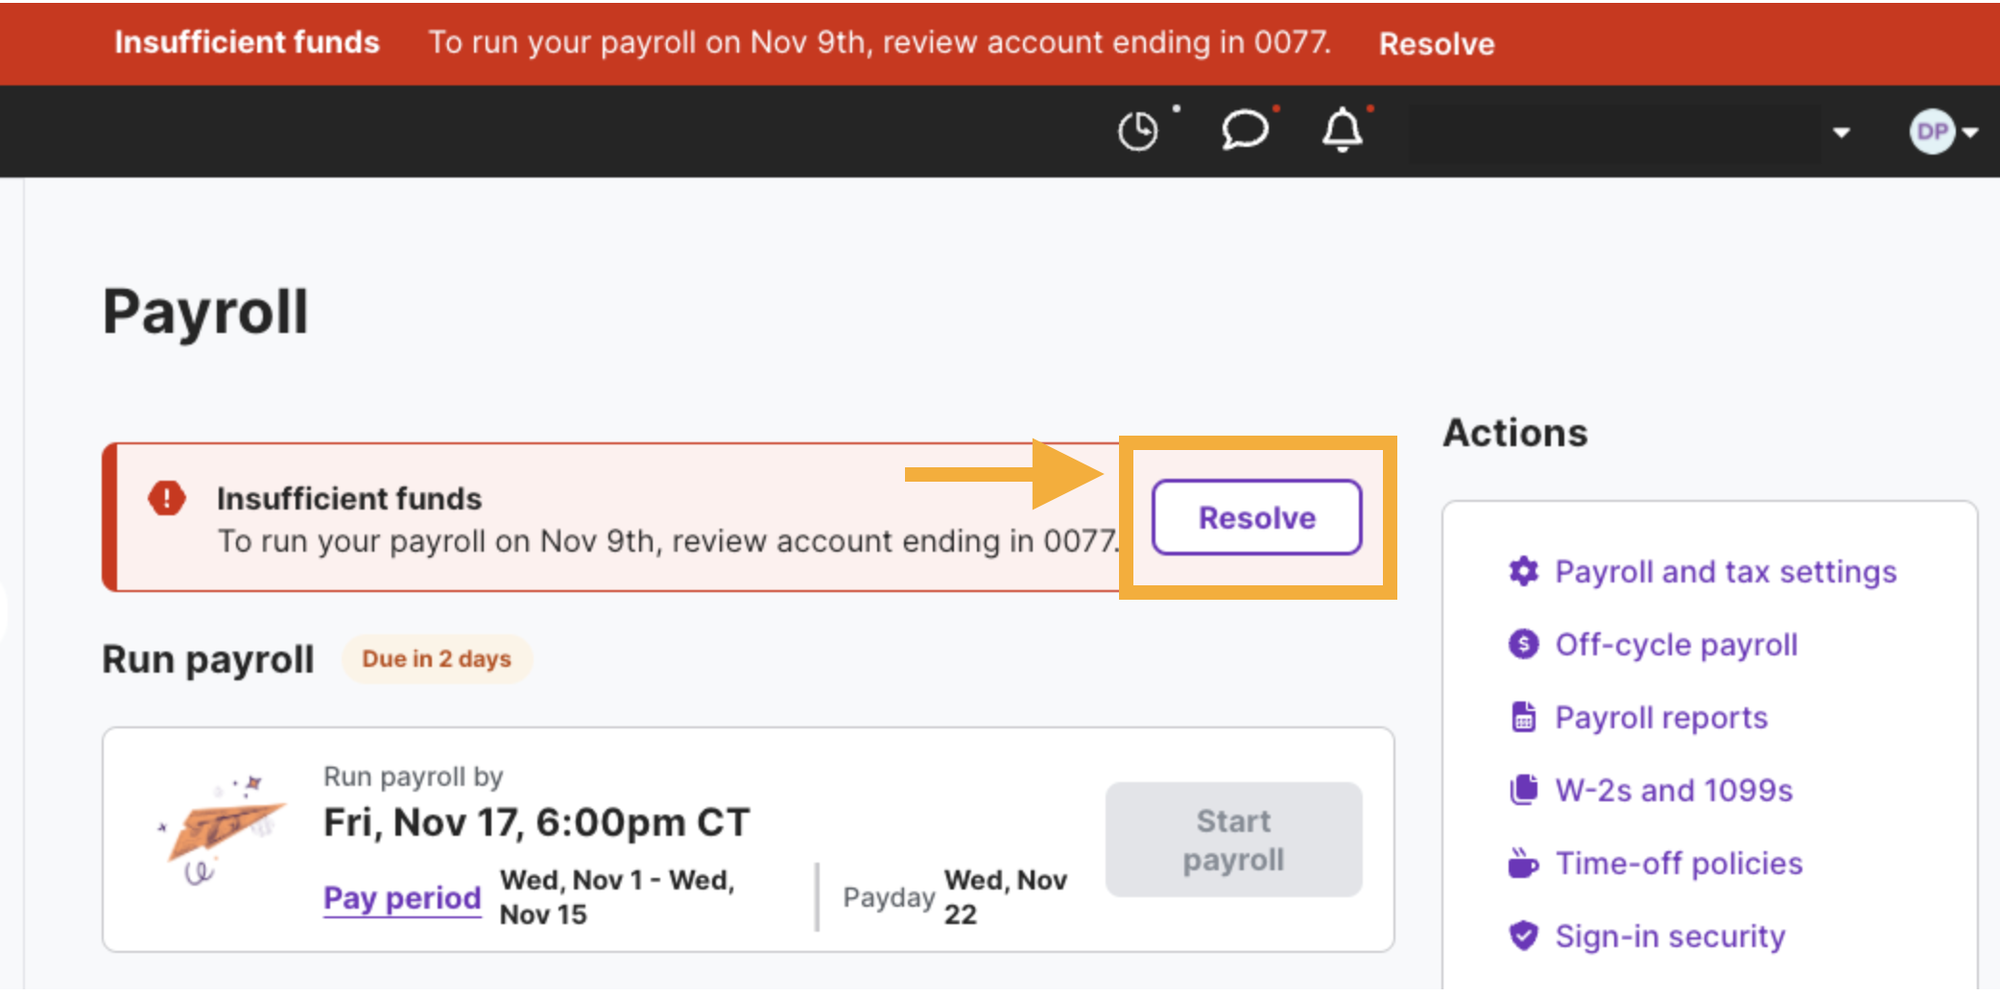This screenshot has width=2000, height=996.
Task: Open Payroll and tax settings
Action: (x=1726, y=572)
